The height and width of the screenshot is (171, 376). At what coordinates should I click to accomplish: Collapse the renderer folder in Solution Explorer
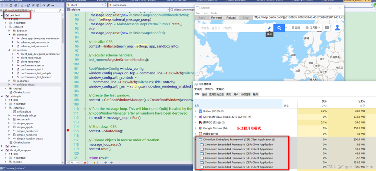point(9,50)
